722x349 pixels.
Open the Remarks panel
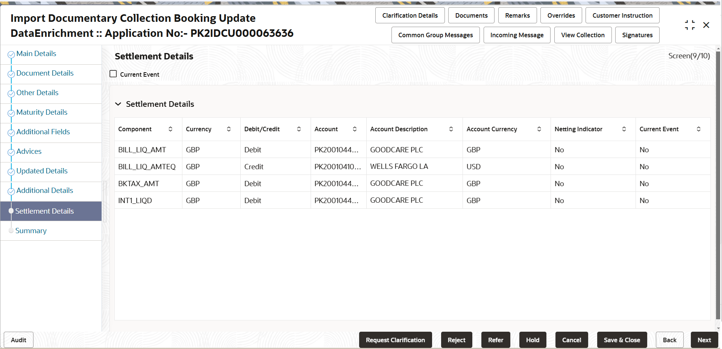[x=517, y=15]
